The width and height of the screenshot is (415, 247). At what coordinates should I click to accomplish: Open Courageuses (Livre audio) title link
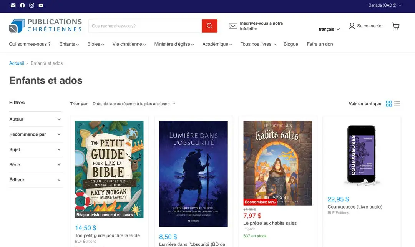tap(355, 207)
